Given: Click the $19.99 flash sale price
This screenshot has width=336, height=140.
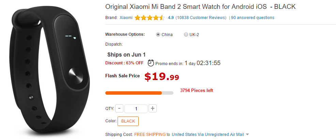Looking at the screenshot, I should point(162,77).
